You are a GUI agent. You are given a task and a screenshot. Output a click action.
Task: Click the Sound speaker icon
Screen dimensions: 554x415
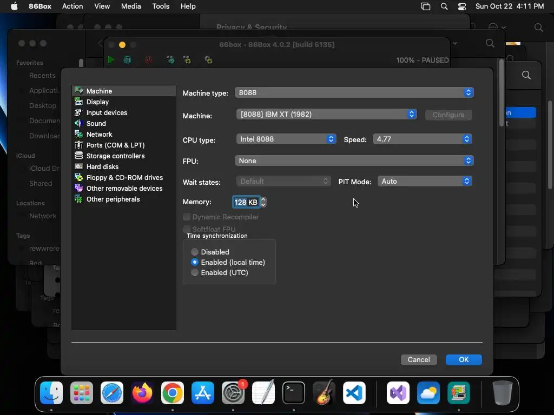click(x=79, y=123)
